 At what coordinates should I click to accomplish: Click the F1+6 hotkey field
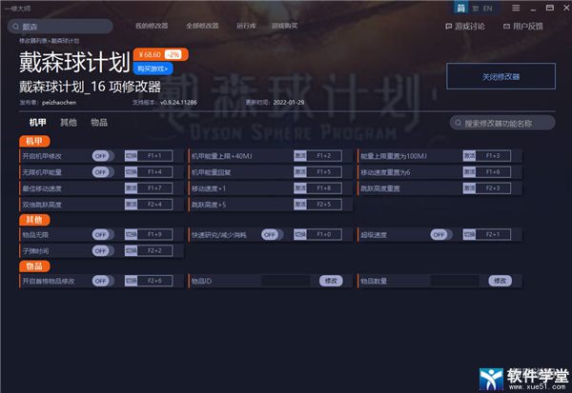pos(493,172)
